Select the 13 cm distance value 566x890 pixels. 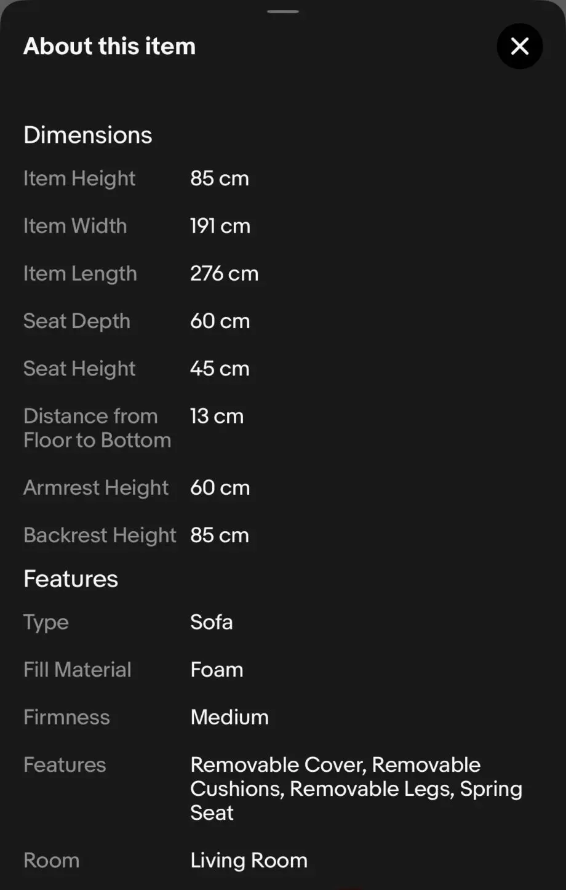click(217, 416)
